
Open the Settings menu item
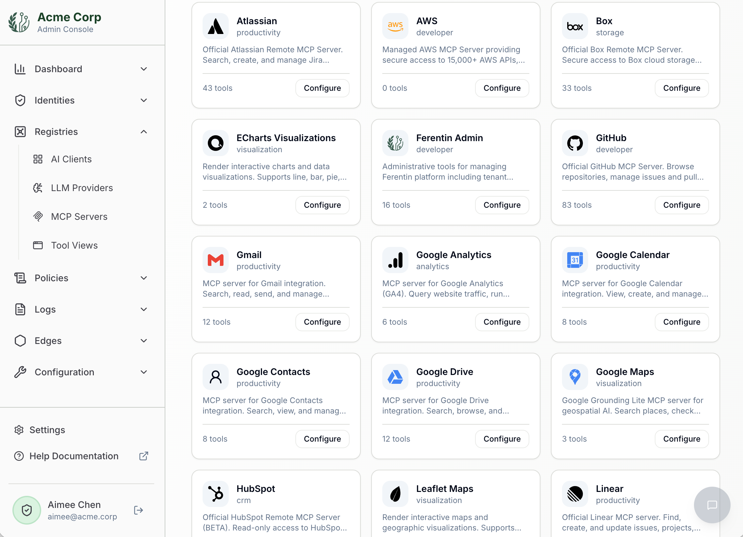tap(47, 430)
